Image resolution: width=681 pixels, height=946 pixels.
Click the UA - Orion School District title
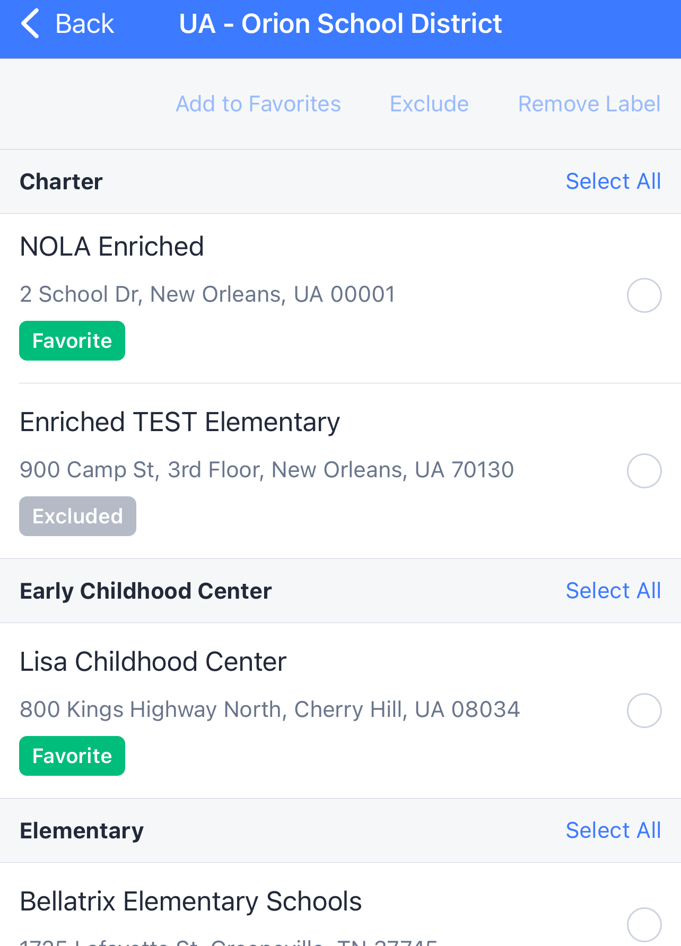click(x=340, y=24)
